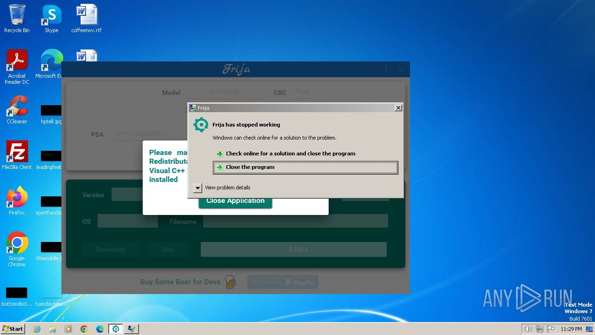Launch the Microsoft Edge desktop shortcut
Viewport: 595px width, 335px height.
pyautogui.click(x=50, y=64)
